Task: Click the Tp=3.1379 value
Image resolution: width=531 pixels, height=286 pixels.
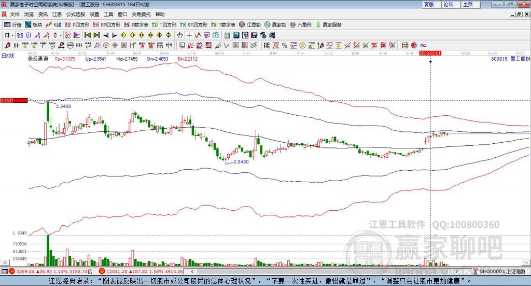Action: tap(65, 59)
